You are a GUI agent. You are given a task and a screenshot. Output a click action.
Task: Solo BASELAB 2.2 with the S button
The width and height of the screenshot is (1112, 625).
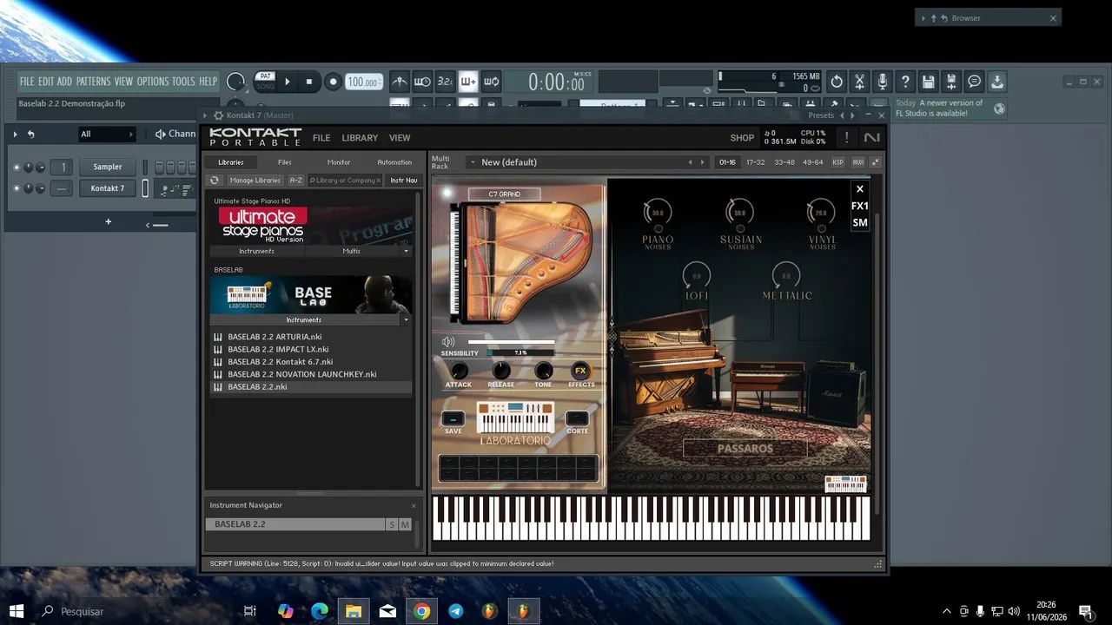392,524
